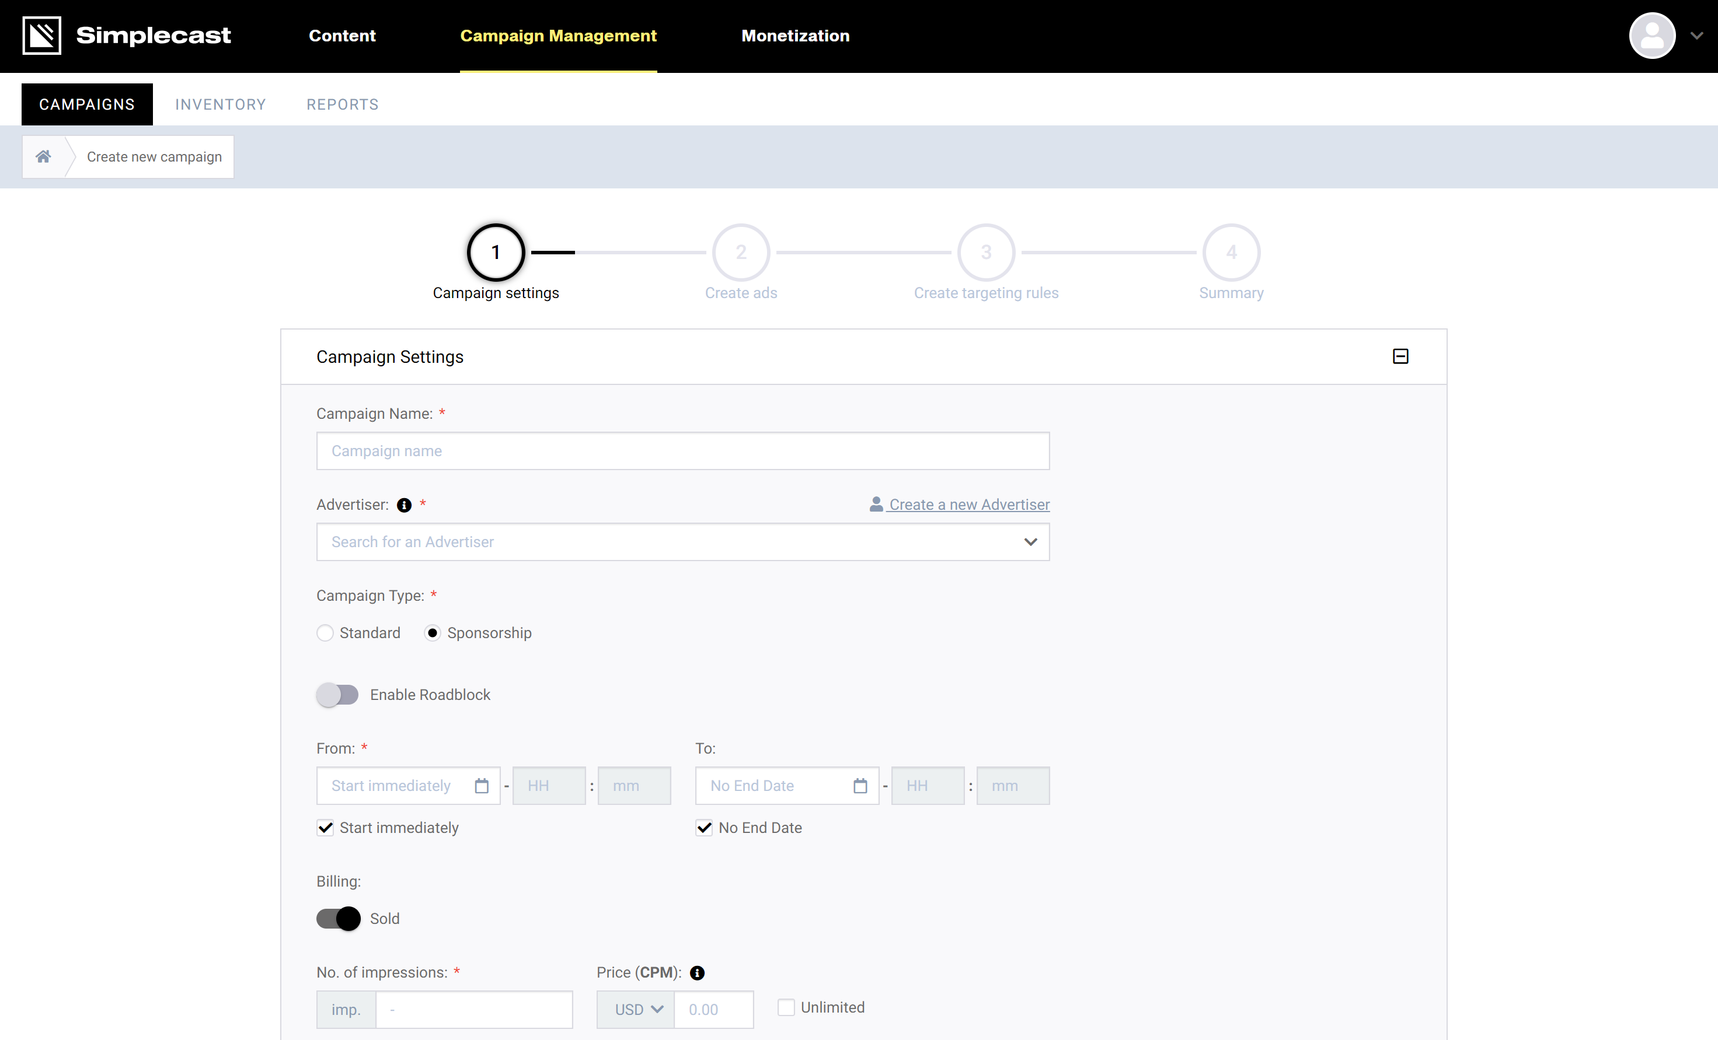Uncheck the No End Date checkbox
1718x1040 pixels.
(x=704, y=828)
